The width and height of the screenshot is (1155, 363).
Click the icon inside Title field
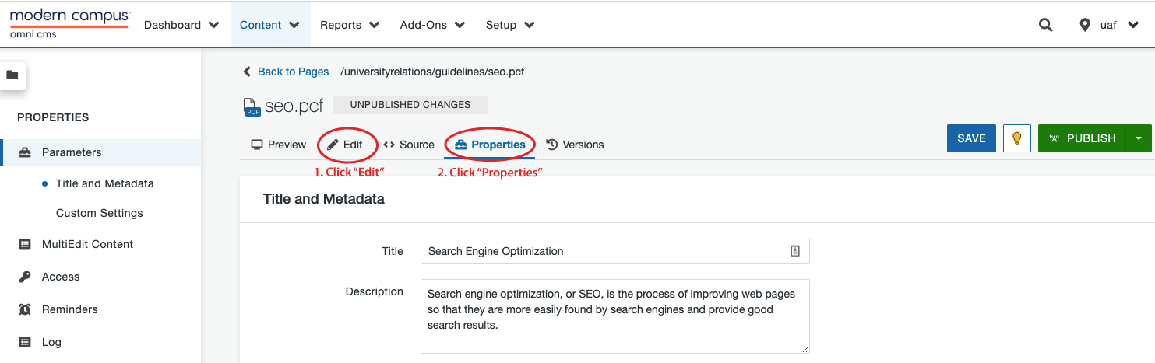pyautogui.click(x=794, y=251)
